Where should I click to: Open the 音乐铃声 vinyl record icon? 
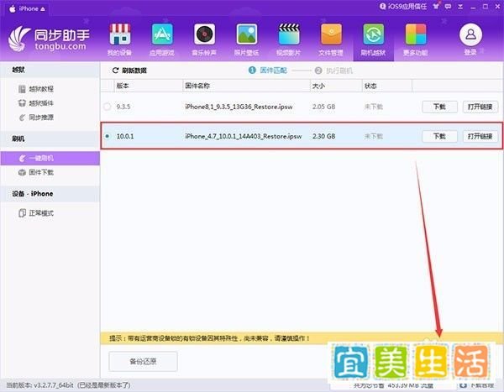pos(204,34)
